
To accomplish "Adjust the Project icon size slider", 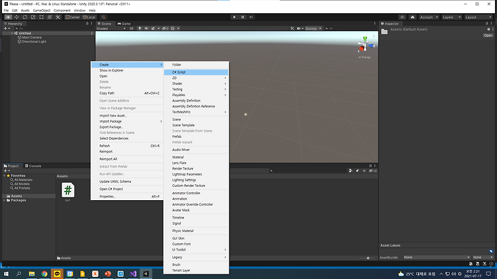I will [x=368, y=258].
